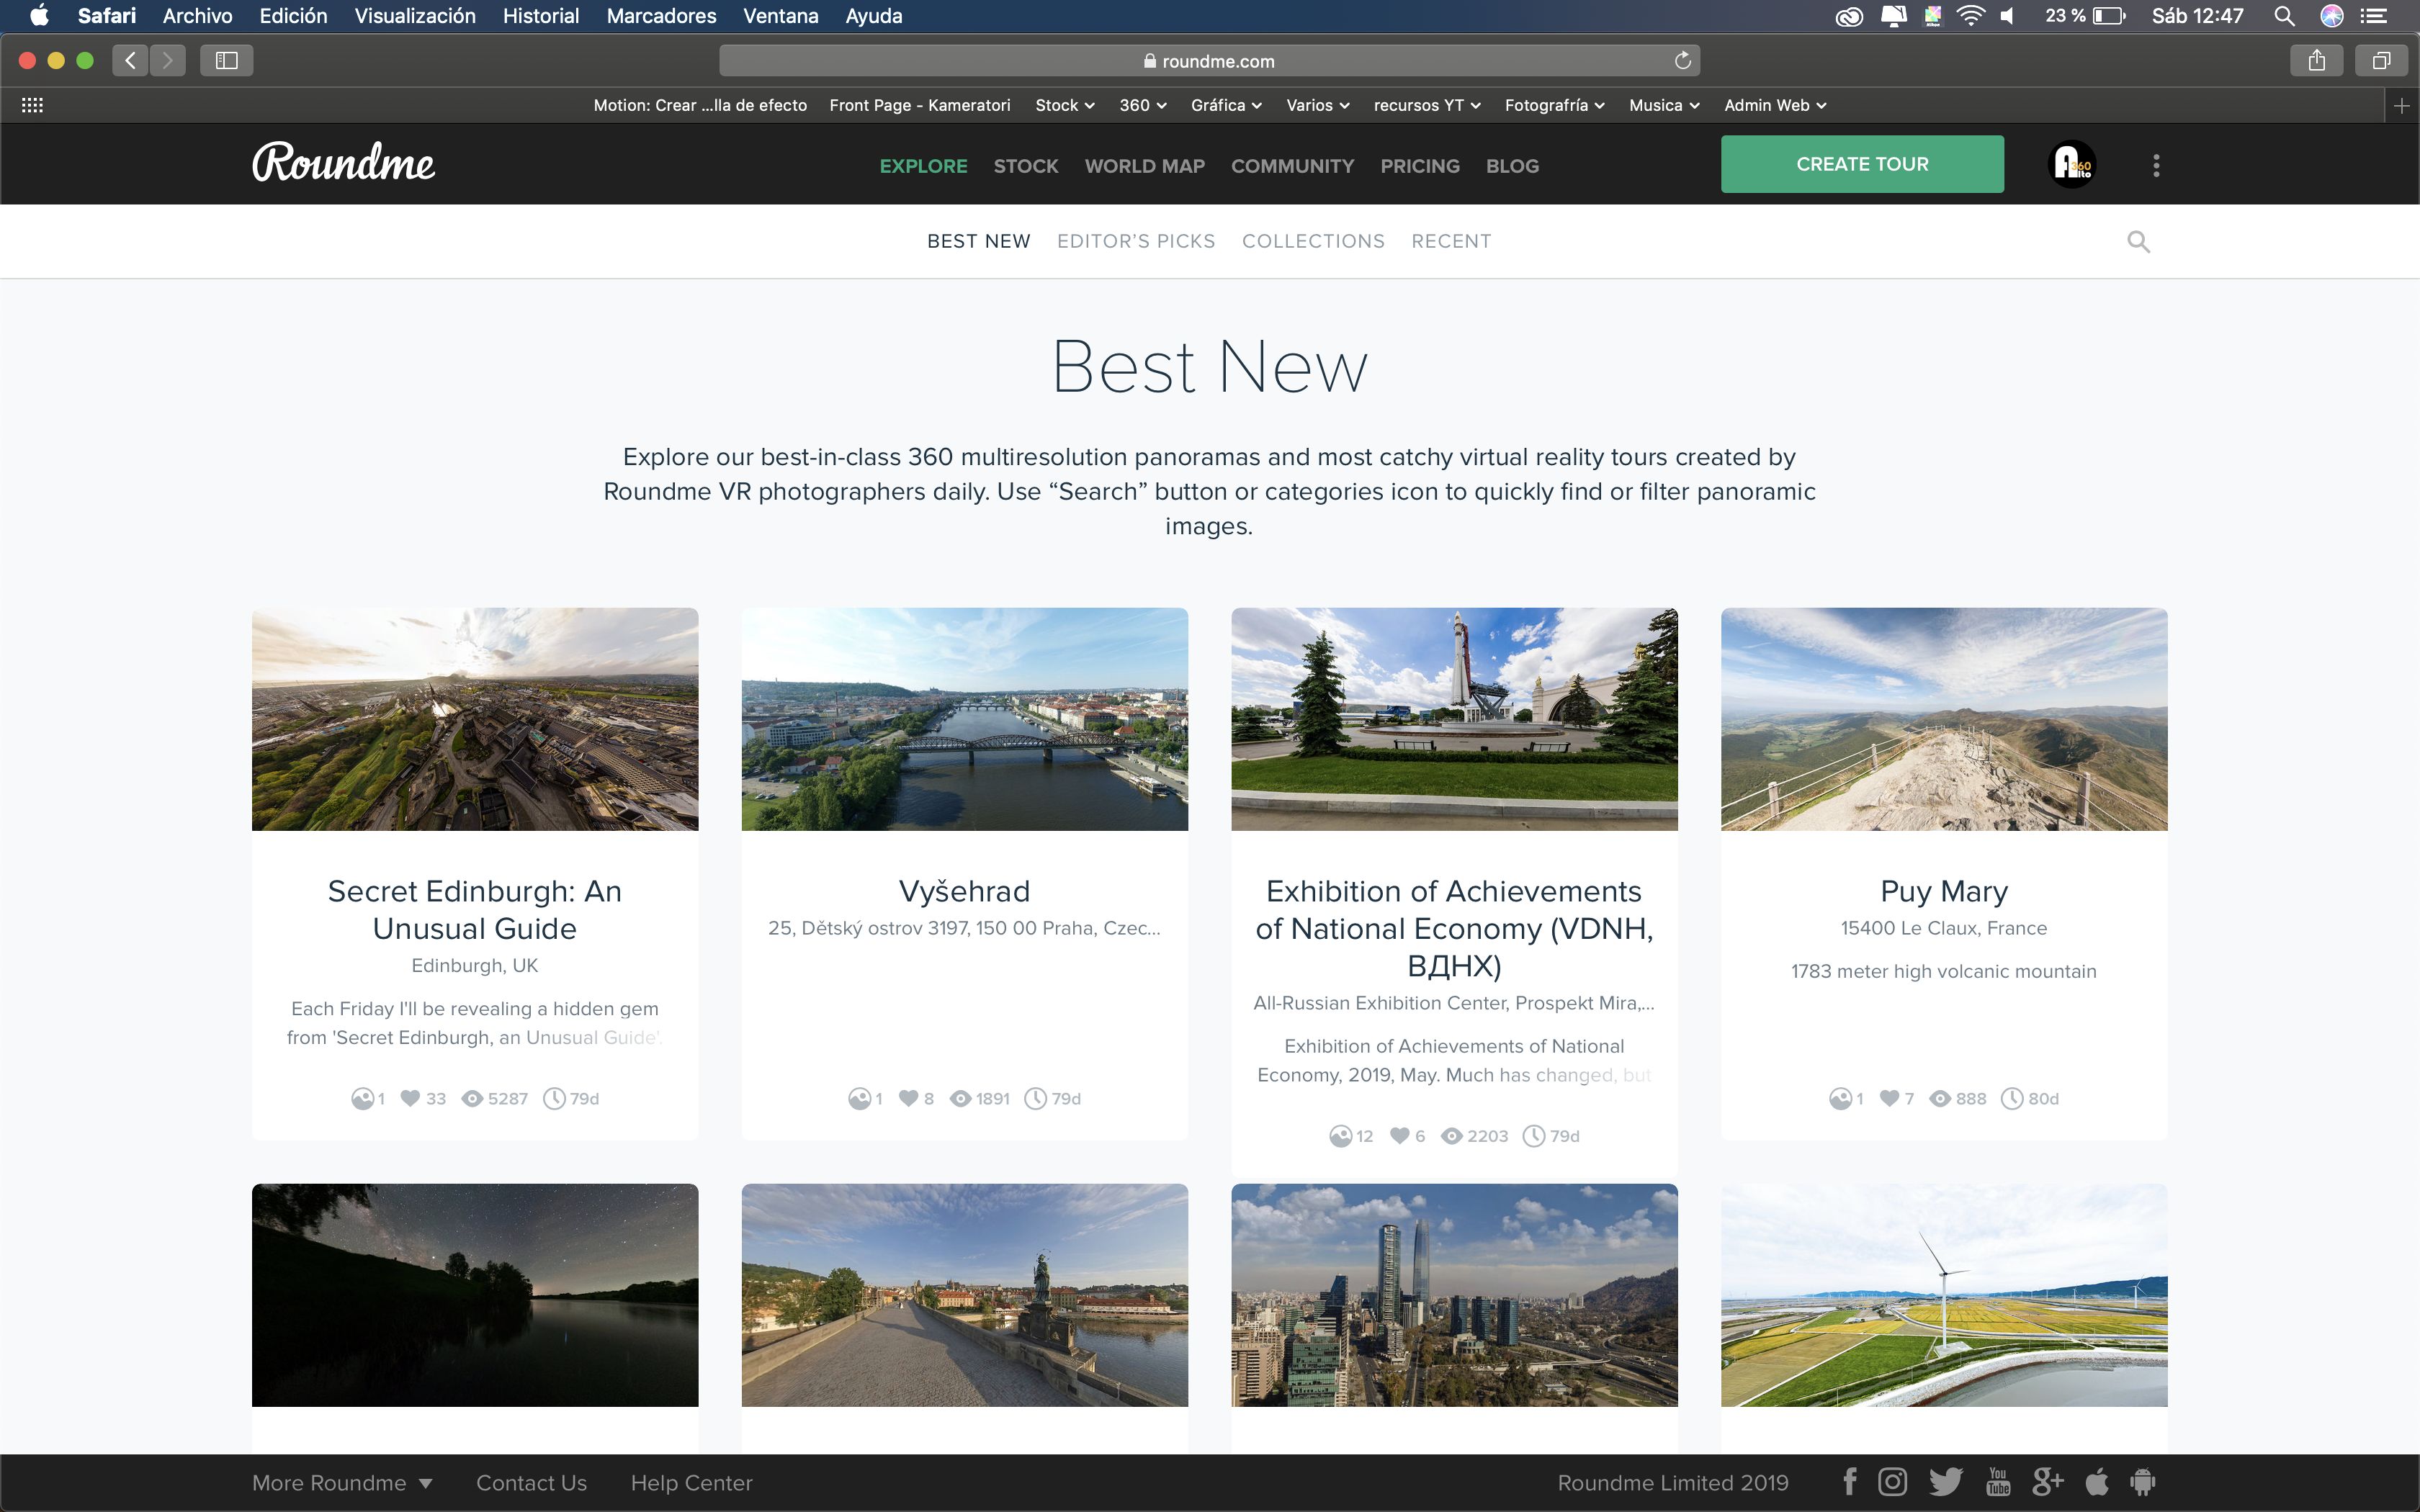This screenshot has width=2420, height=1512.
Task: Open the Marcadores menu in the menu bar
Action: (661, 16)
